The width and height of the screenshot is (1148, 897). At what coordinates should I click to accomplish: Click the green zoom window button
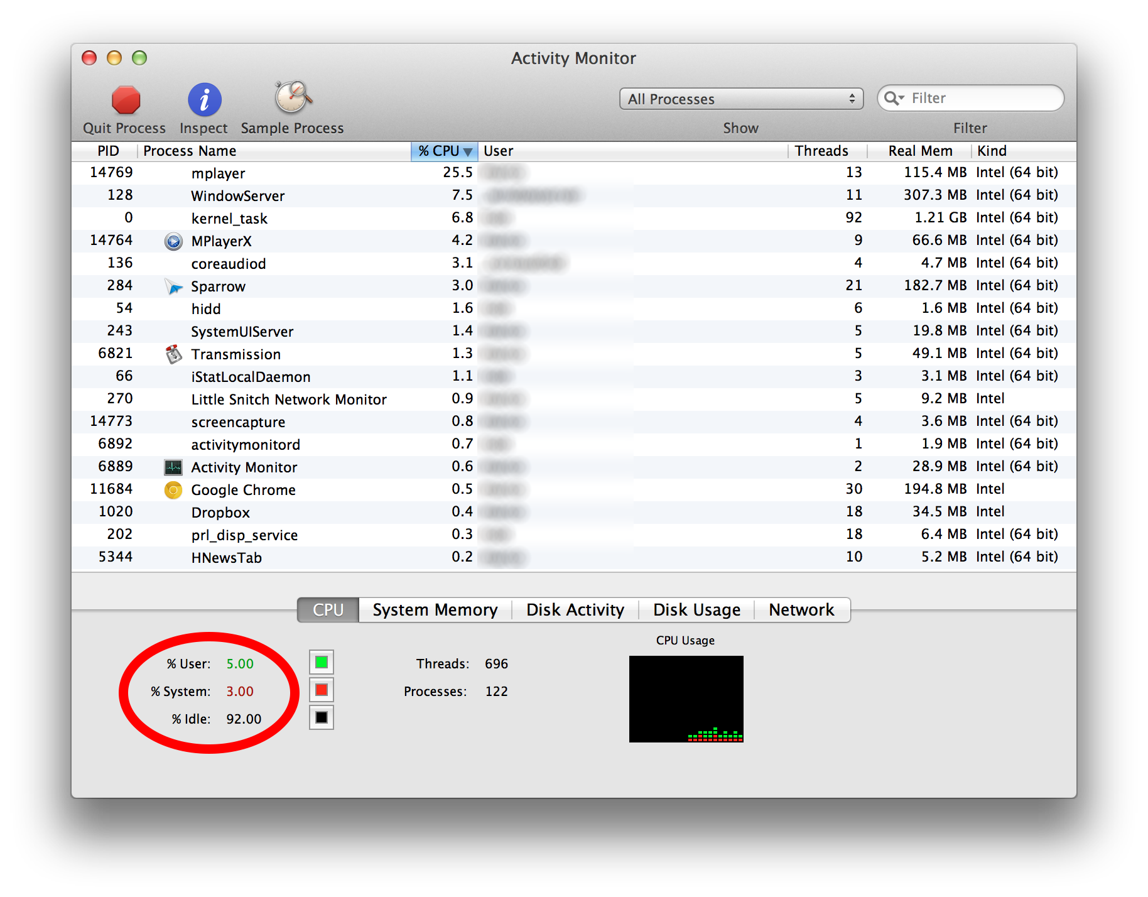(139, 58)
